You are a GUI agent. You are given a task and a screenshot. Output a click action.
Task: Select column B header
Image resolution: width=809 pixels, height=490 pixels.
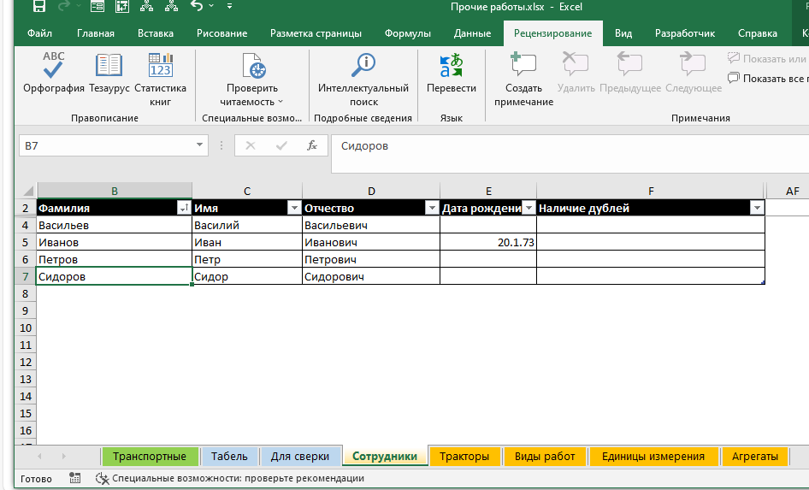tap(115, 191)
